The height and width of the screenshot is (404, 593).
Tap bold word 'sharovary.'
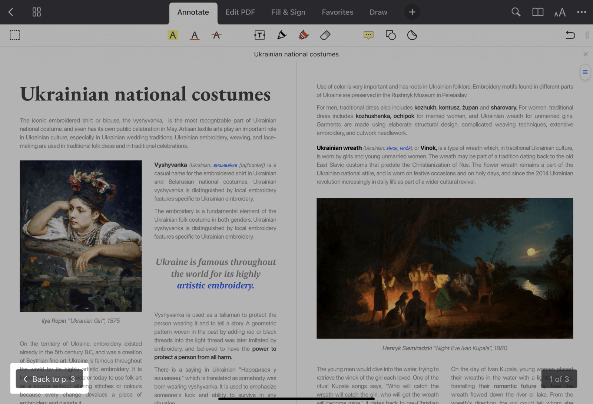coord(504,107)
